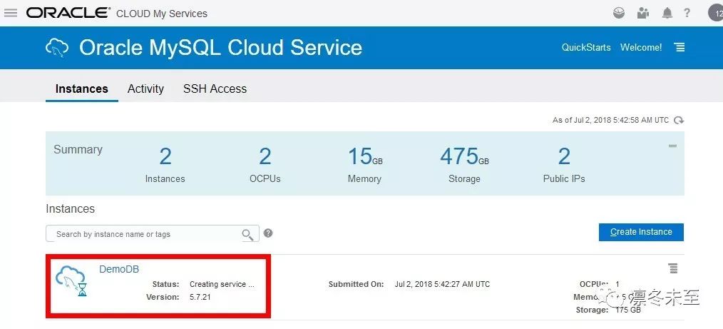Open the dashboard globe icon in header
The height and width of the screenshot is (329, 723).
coord(619,13)
